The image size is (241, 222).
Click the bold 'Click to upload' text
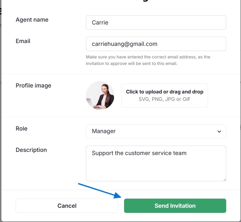point(144,92)
